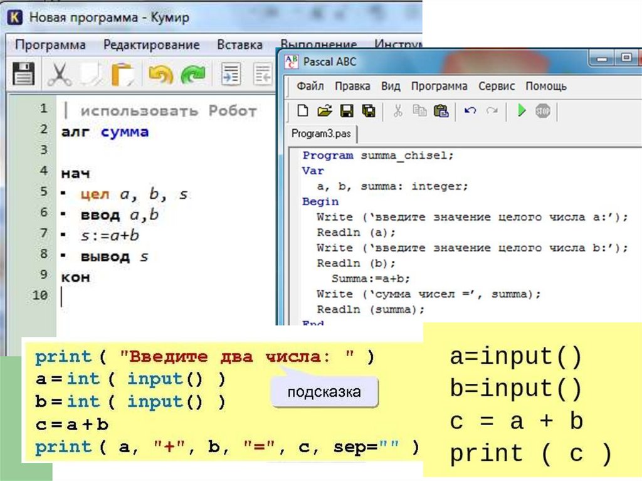The width and height of the screenshot is (642, 481).
Task: Open the Файл menu in Pascal ABC
Action: tap(310, 86)
